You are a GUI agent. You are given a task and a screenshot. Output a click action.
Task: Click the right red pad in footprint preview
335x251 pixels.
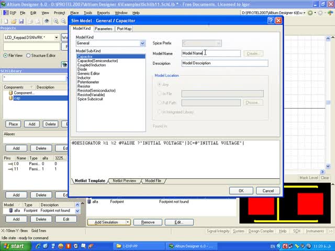[310, 203]
